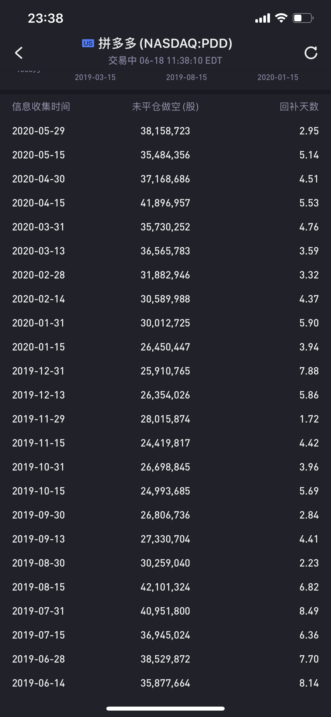Tap the 2019-12-31 data row
This screenshot has width=331, height=717.
[165, 371]
